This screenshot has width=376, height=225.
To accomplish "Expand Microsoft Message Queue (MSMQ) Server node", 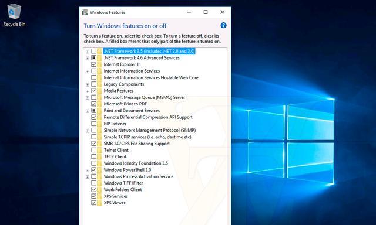I will 88,98.
